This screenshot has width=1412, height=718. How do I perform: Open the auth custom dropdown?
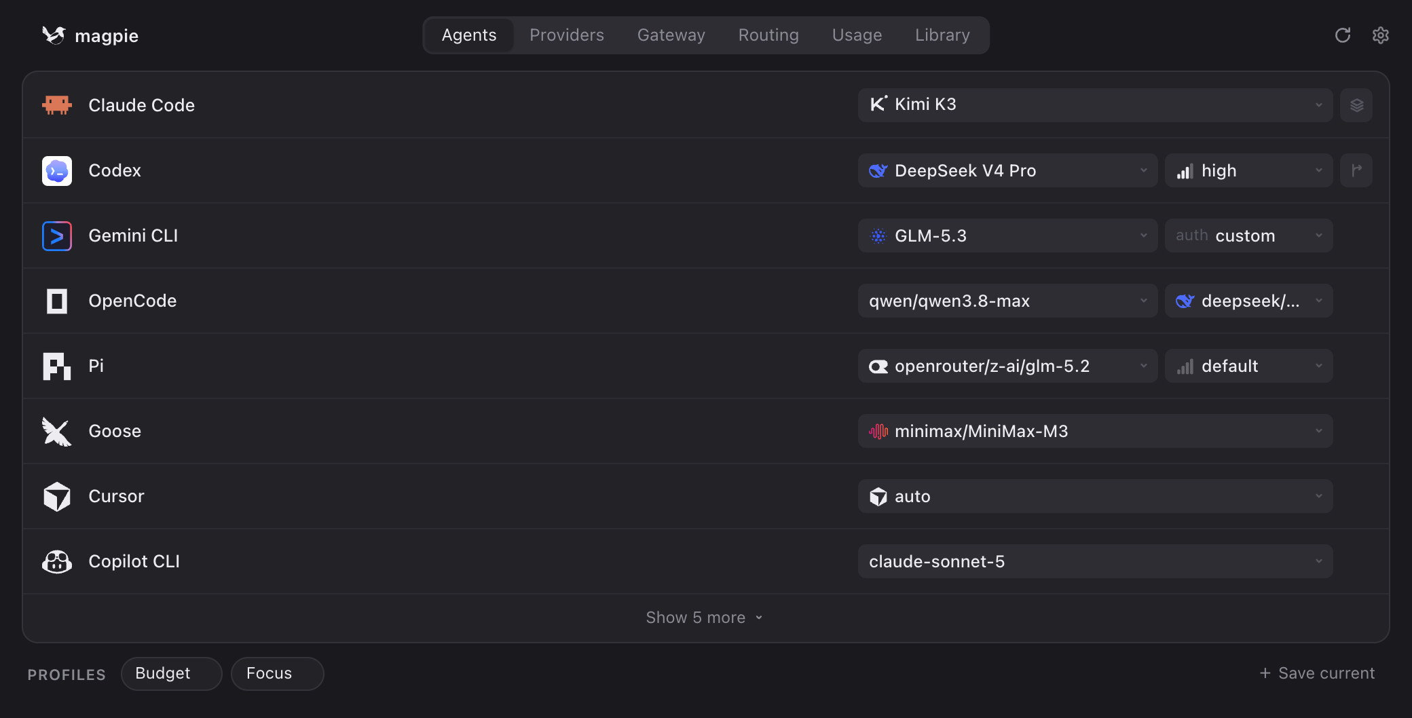point(1249,235)
